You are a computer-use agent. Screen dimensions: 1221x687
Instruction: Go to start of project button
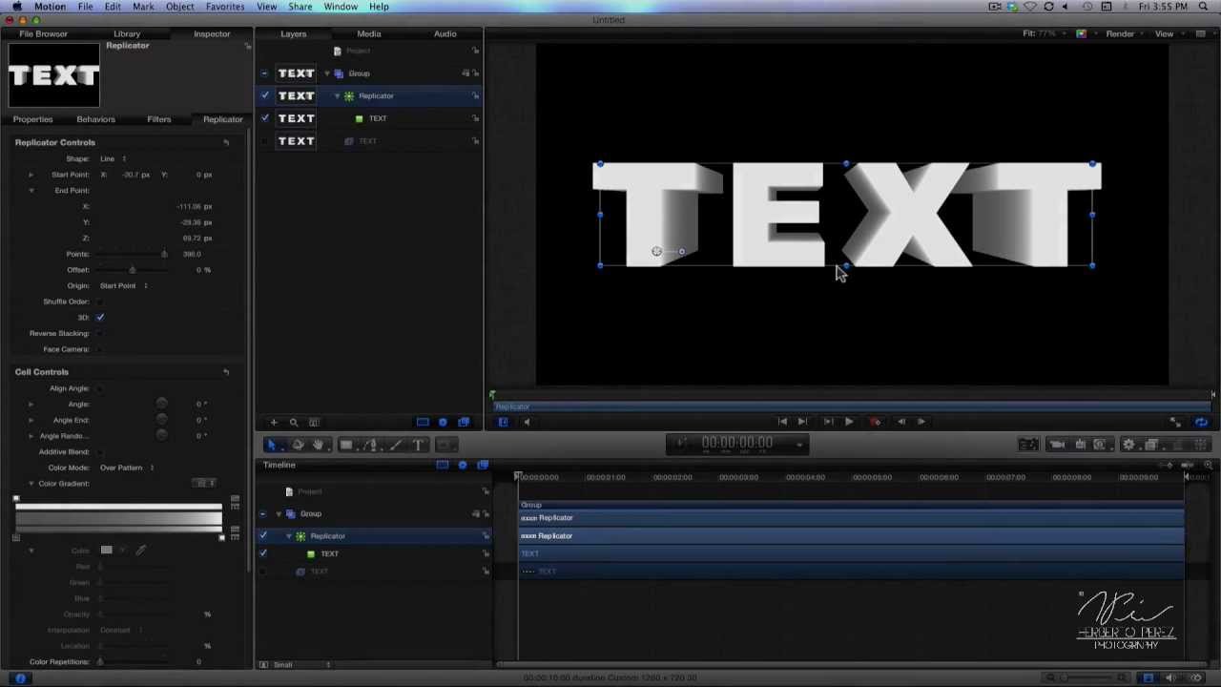pyautogui.click(x=782, y=422)
